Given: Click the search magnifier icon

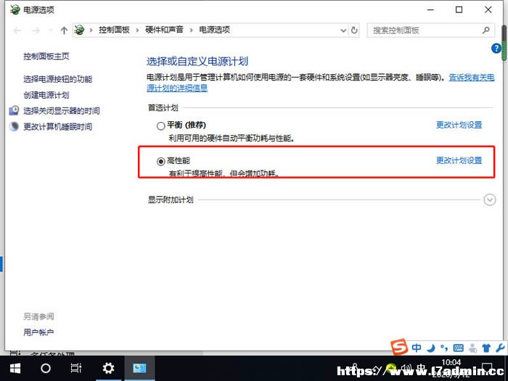Looking at the screenshot, I should click(x=486, y=30).
